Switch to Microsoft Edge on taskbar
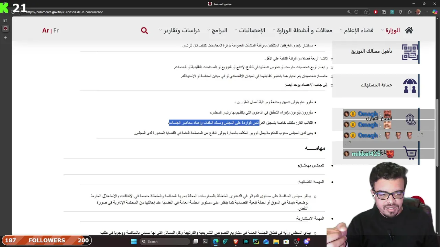This screenshot has width=440, height=247. (x=216, y=242)
